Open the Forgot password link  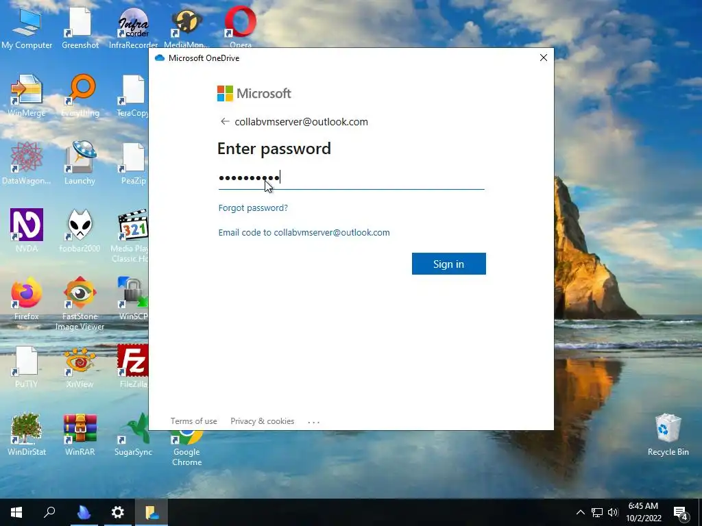pos(253,208)
